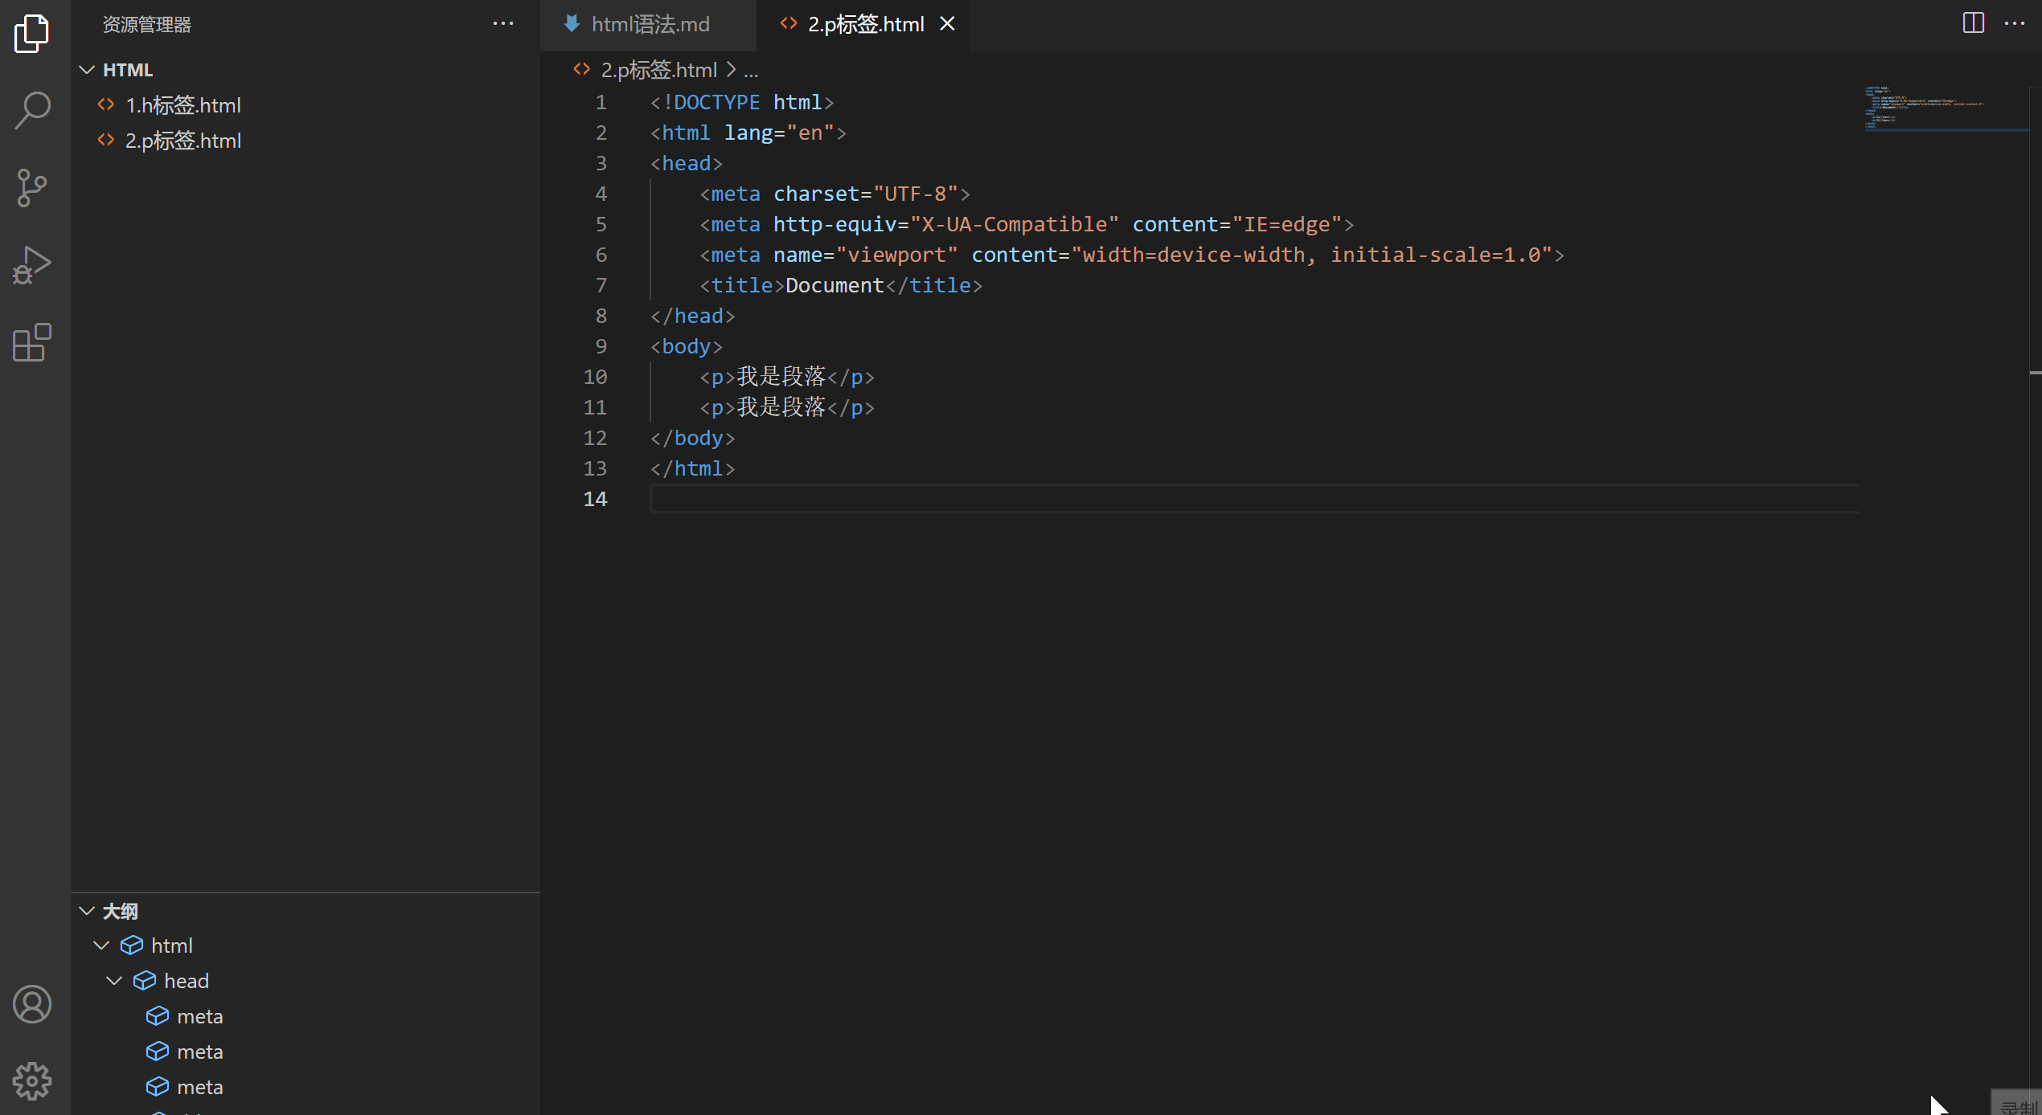
Task: Click the Split Editor icon top right
Action: coord(1974,23)
